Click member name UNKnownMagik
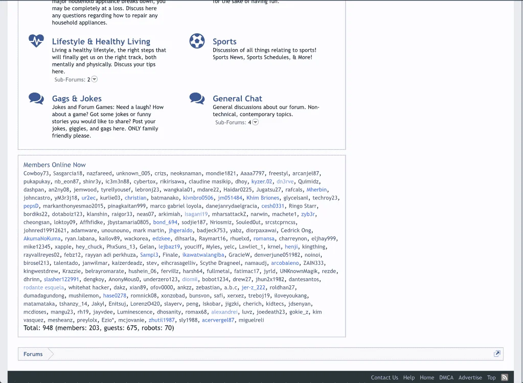Screen dimensions: 523x383 pyautogui.click(x=299, y=271)
